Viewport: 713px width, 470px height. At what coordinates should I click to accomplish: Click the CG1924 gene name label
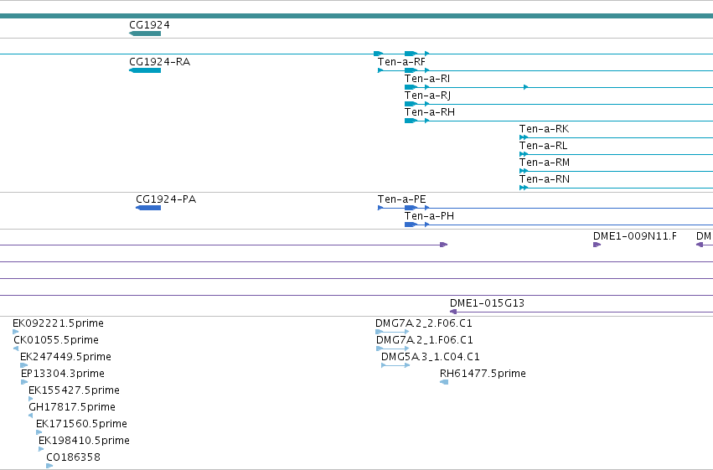(150, 25)
